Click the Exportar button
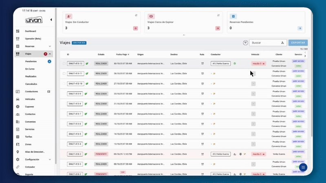This screenshot has height=183, width=326. coord(298,43)
